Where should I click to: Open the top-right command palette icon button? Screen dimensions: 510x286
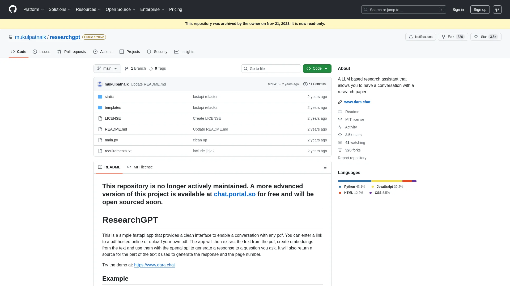coord(497,10)
